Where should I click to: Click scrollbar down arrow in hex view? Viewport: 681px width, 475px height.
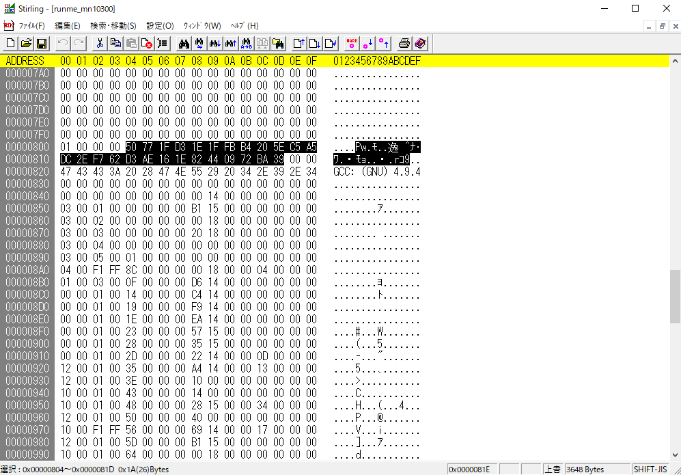(x=675, y=455)
